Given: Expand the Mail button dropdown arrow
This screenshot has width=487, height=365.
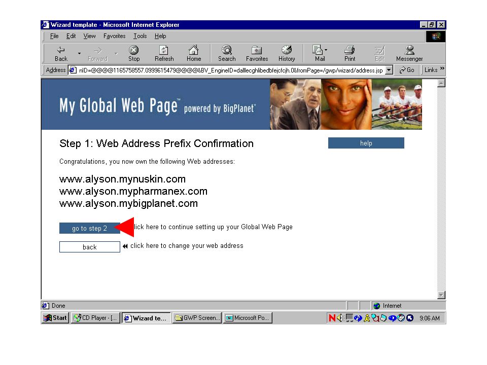Looking at the screenshot, I should coord(326,50).
